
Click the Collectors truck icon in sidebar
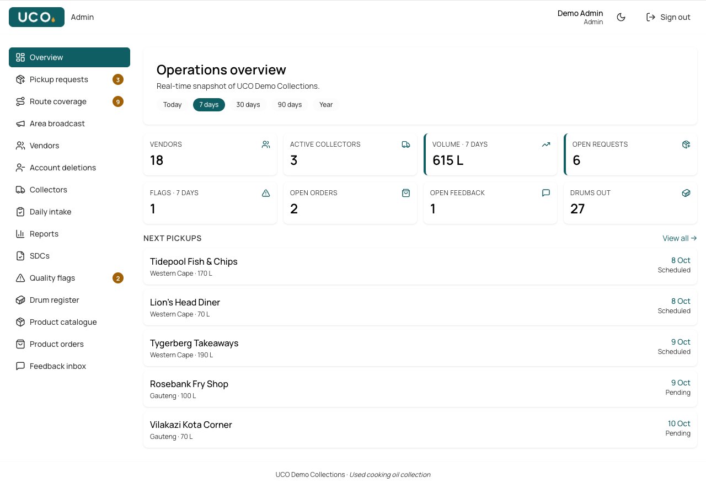pyautogui.click(x=20, y=190)
